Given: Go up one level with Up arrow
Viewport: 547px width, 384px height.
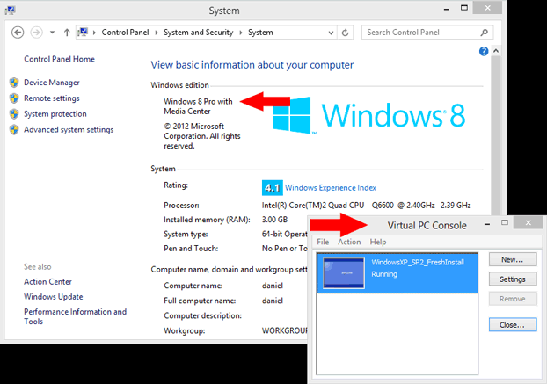Looking at the screenshot, I should 67,33.
